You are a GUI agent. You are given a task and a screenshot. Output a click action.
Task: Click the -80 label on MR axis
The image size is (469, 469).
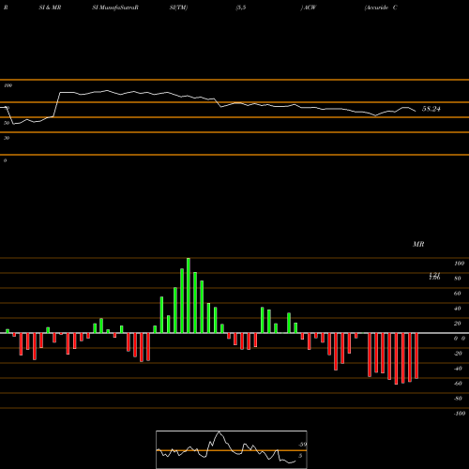(x=458, y=399)
